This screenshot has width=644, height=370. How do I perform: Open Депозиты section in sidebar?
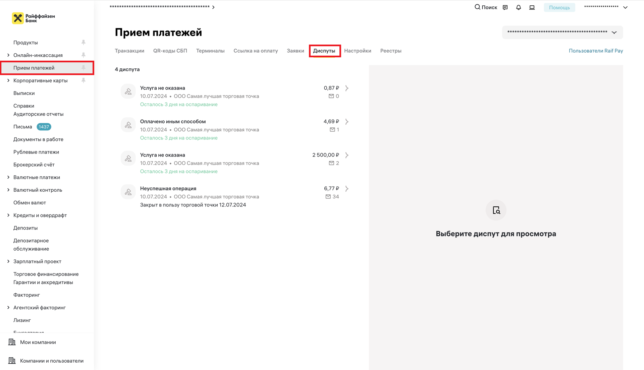click(25, 228)
